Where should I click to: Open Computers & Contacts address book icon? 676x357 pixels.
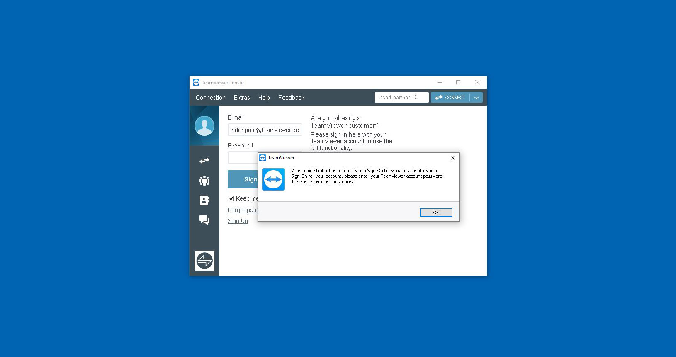pos(204,201)
